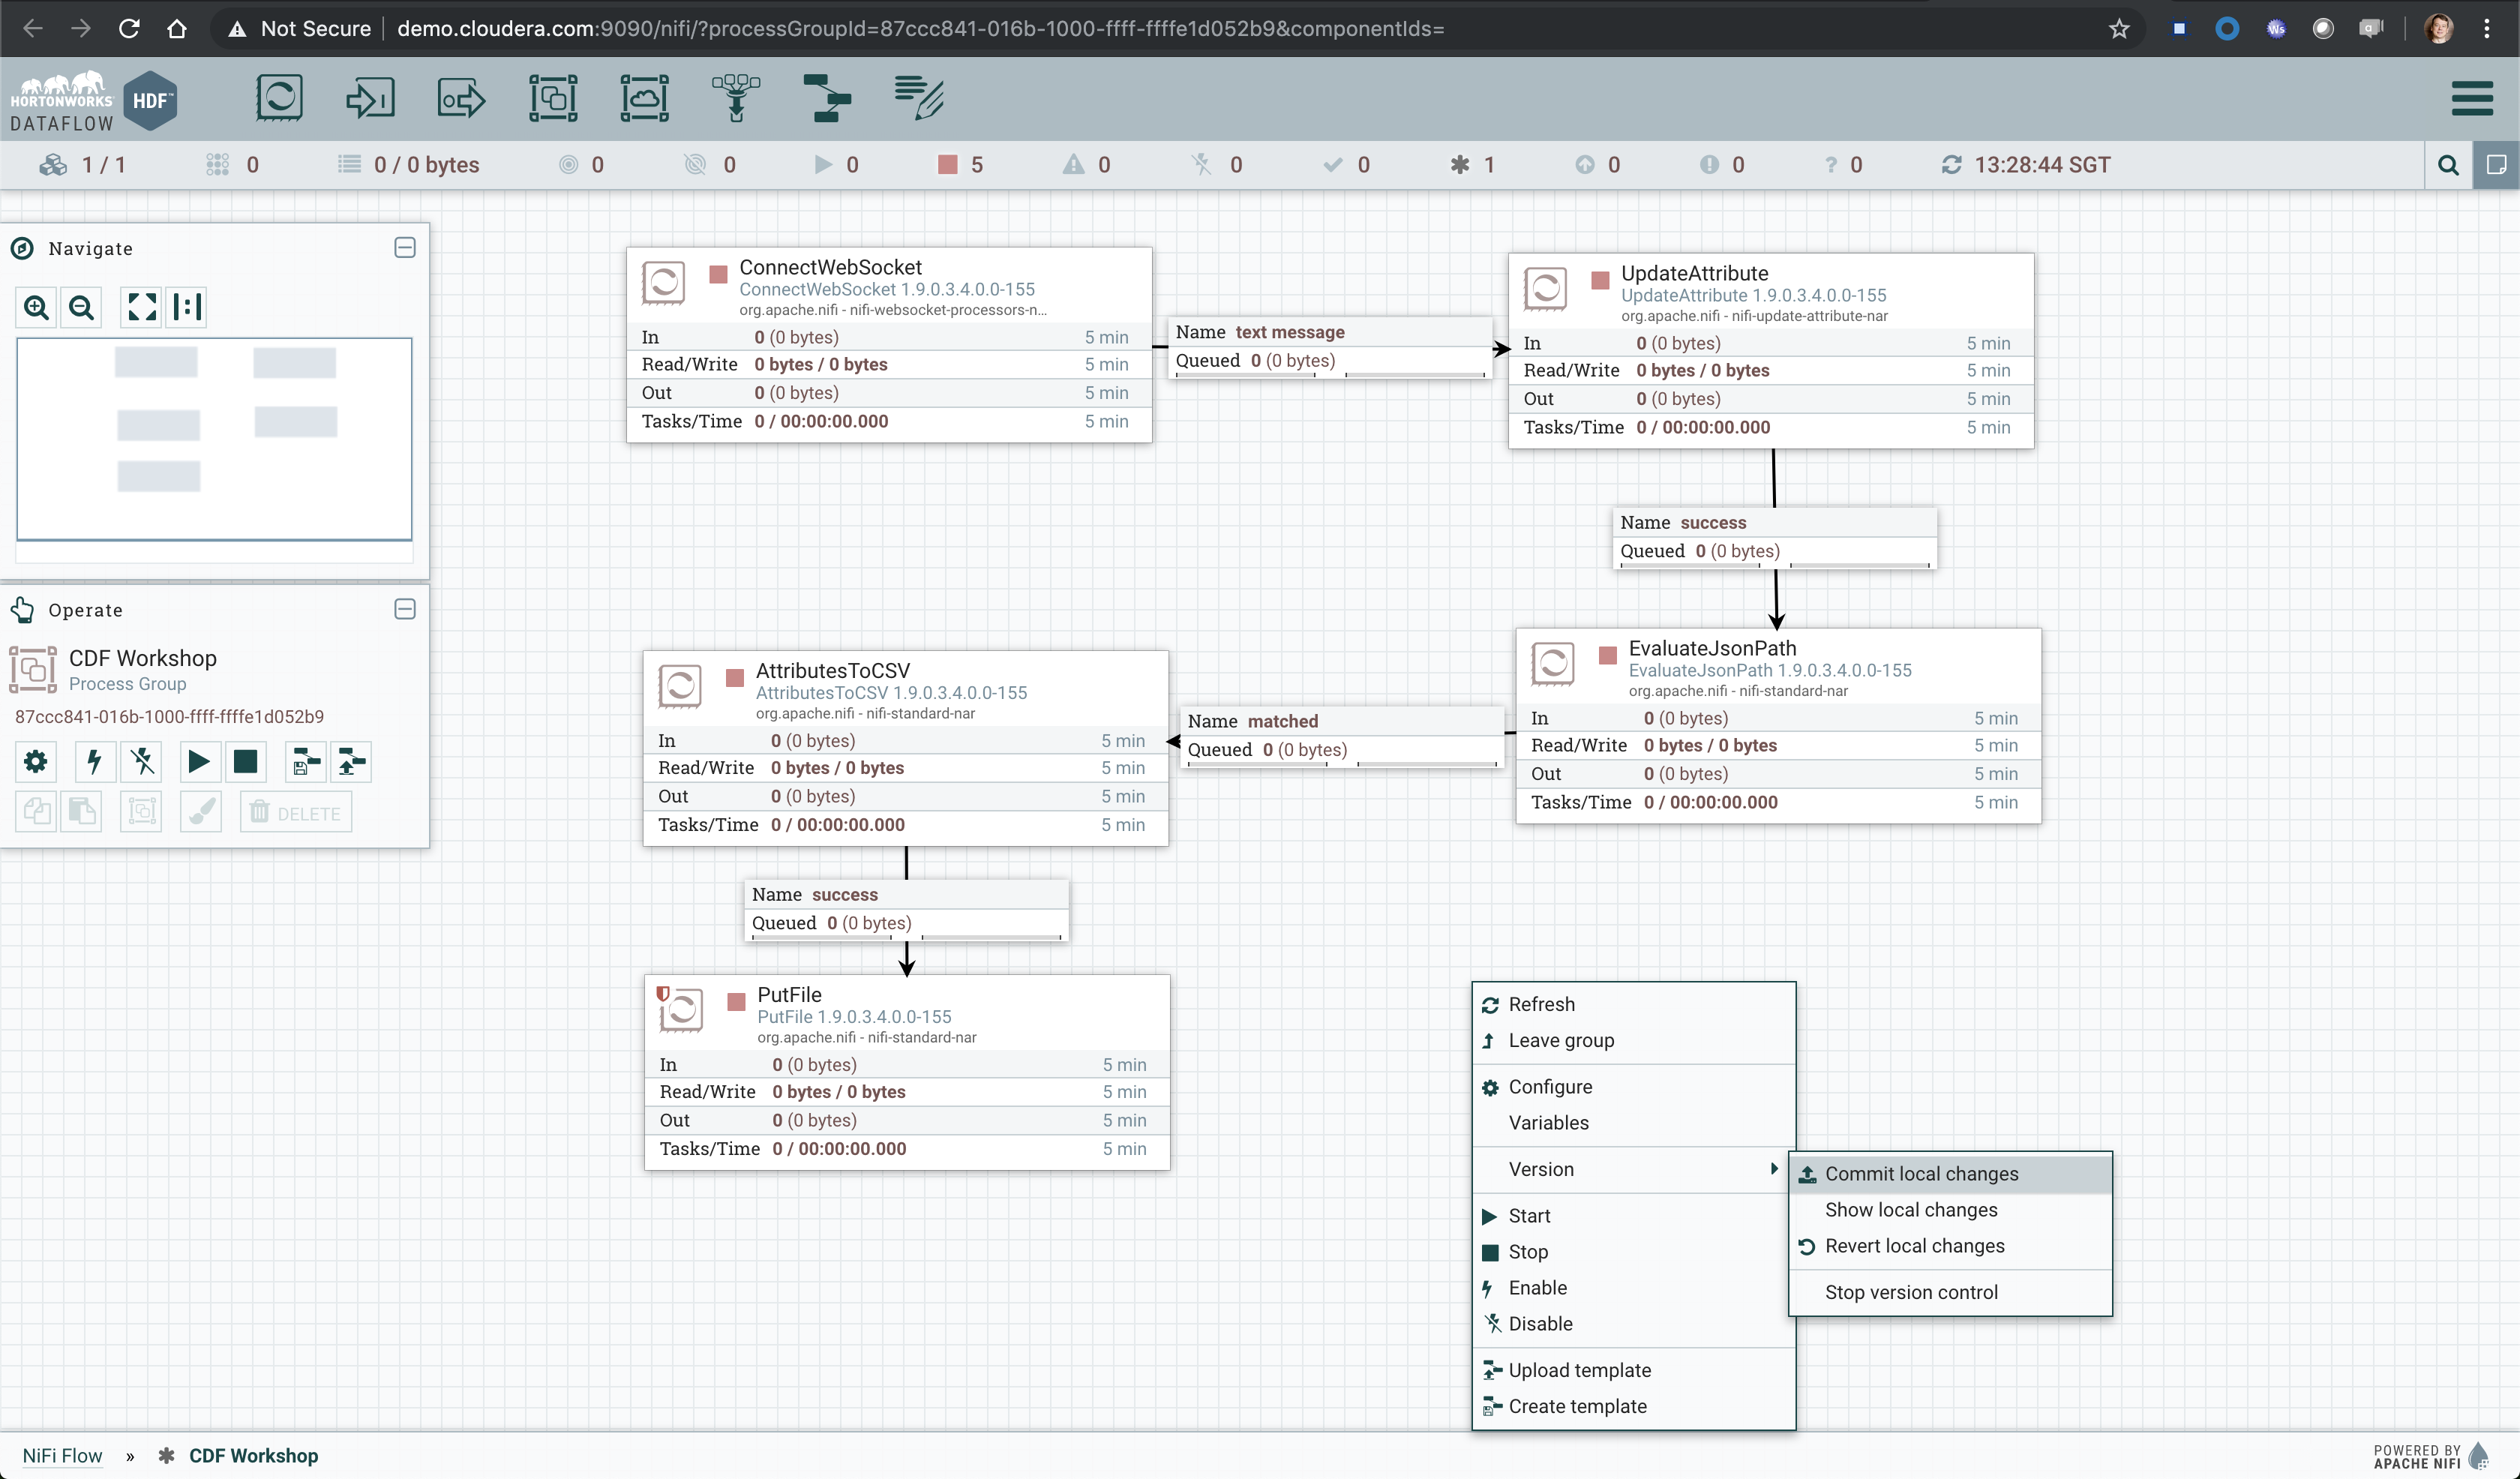Bookmark the page with the star icon
The width and height of the screenshot is (2520, 1479).
[2119, 28]
